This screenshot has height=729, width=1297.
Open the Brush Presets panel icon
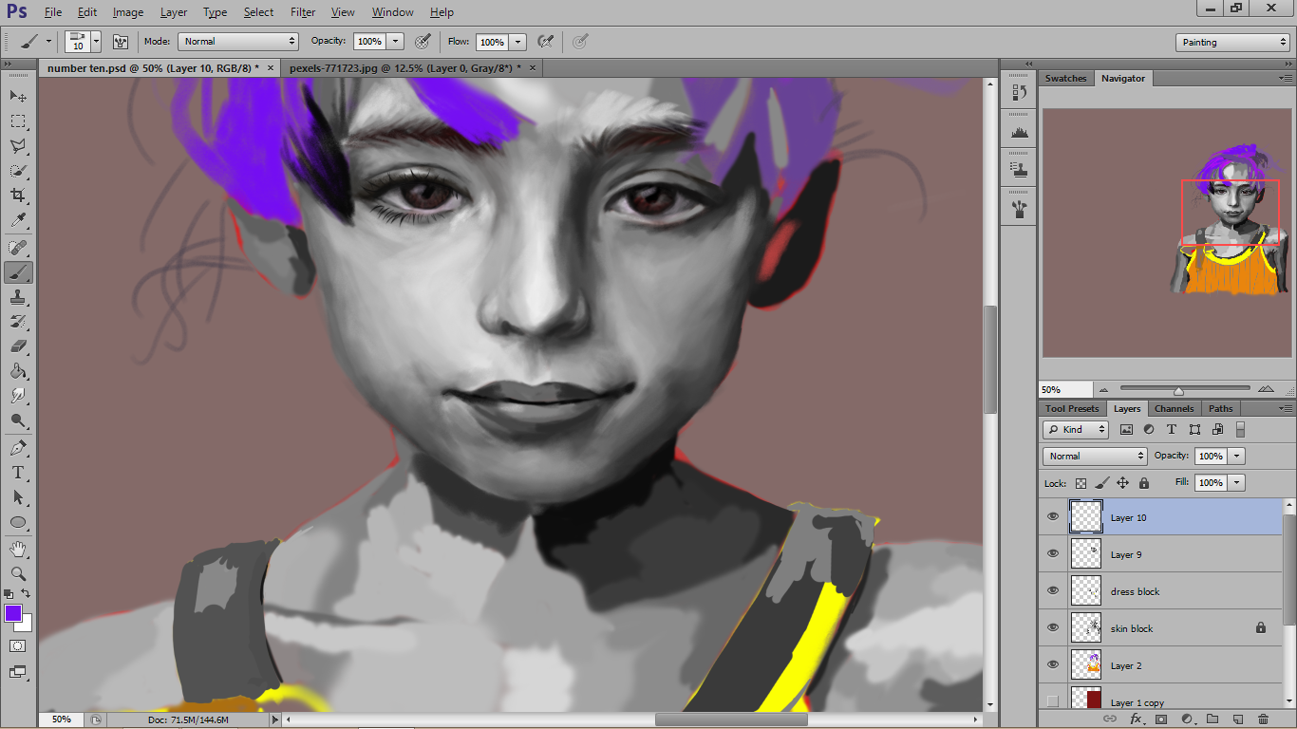[x=1020, y=209]
